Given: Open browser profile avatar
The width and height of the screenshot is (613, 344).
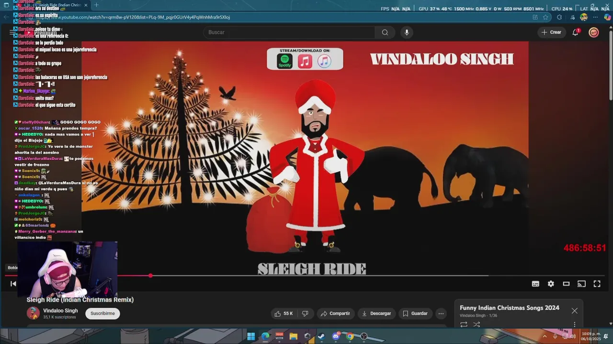Looking at the screenshot, I should pyautogui.click(x=584, y=17).
